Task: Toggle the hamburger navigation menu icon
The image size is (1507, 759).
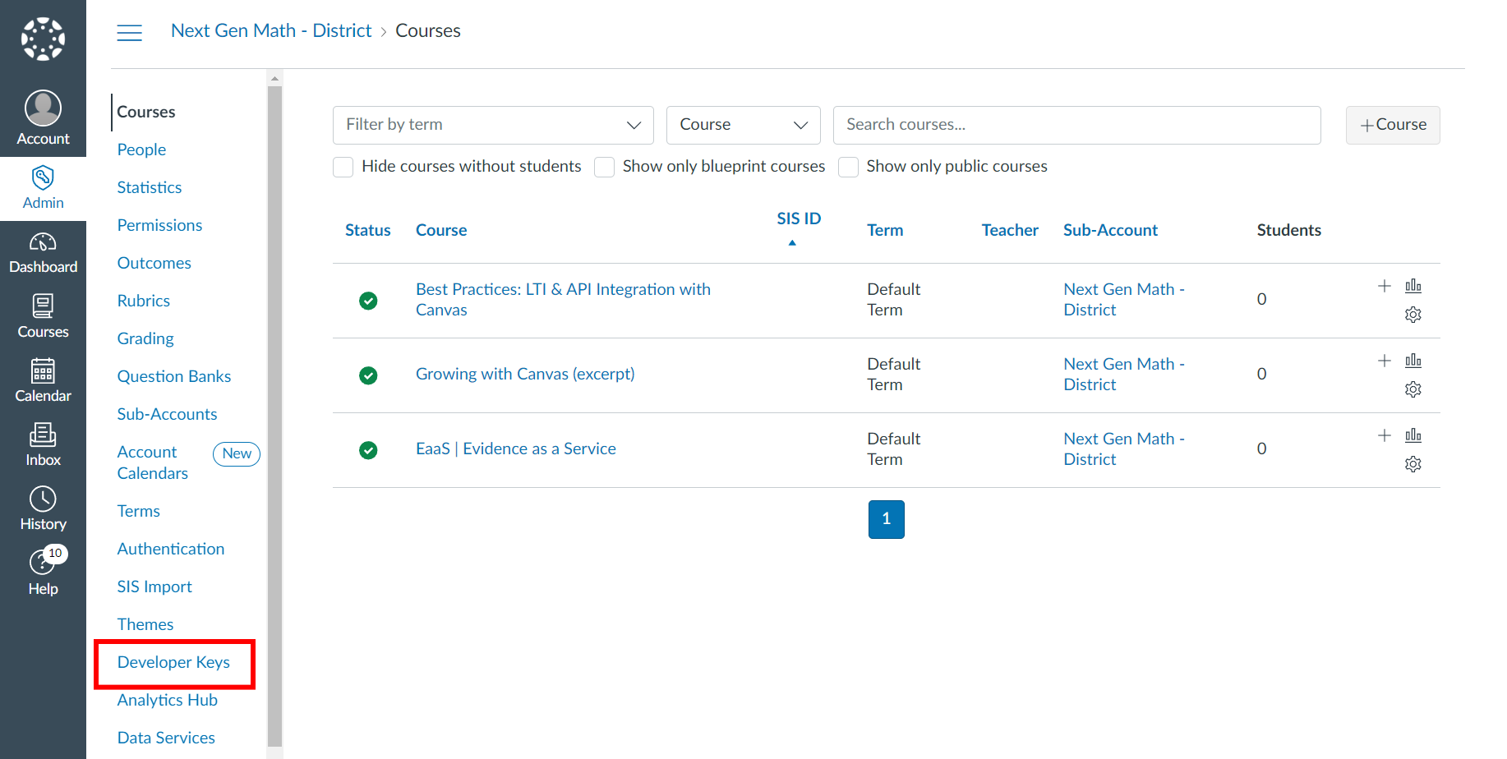Action: pos(129,33)
